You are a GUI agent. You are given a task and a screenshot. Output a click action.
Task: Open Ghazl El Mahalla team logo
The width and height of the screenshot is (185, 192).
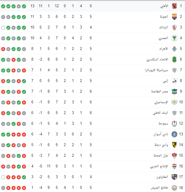click(x=174, y=156)
